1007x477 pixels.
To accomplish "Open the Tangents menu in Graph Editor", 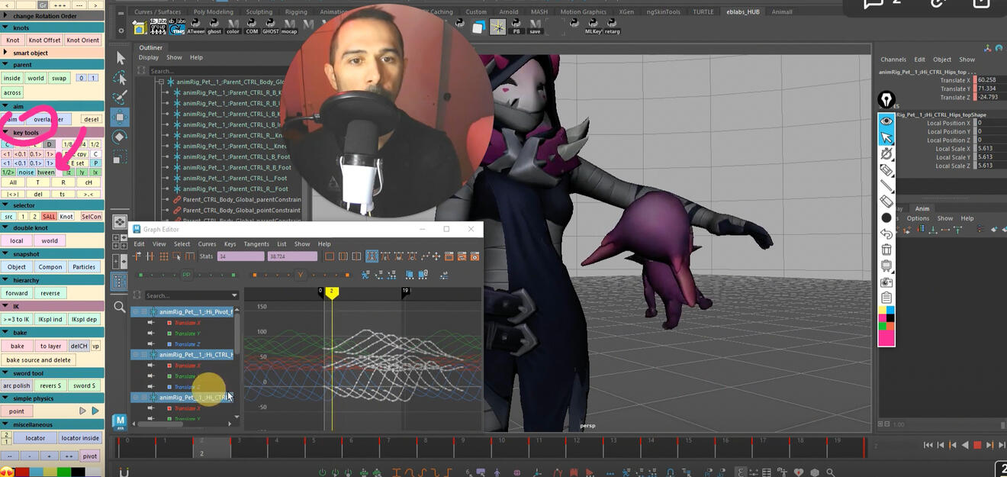I will (x=256, y=244).
